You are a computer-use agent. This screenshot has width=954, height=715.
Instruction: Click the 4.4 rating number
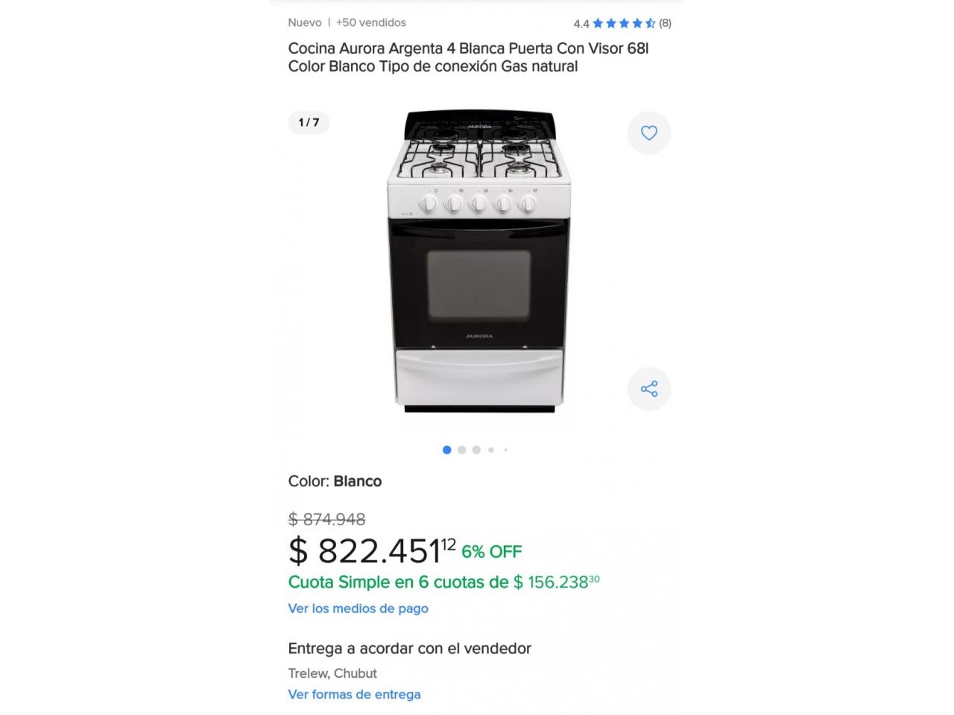[581, 24]
